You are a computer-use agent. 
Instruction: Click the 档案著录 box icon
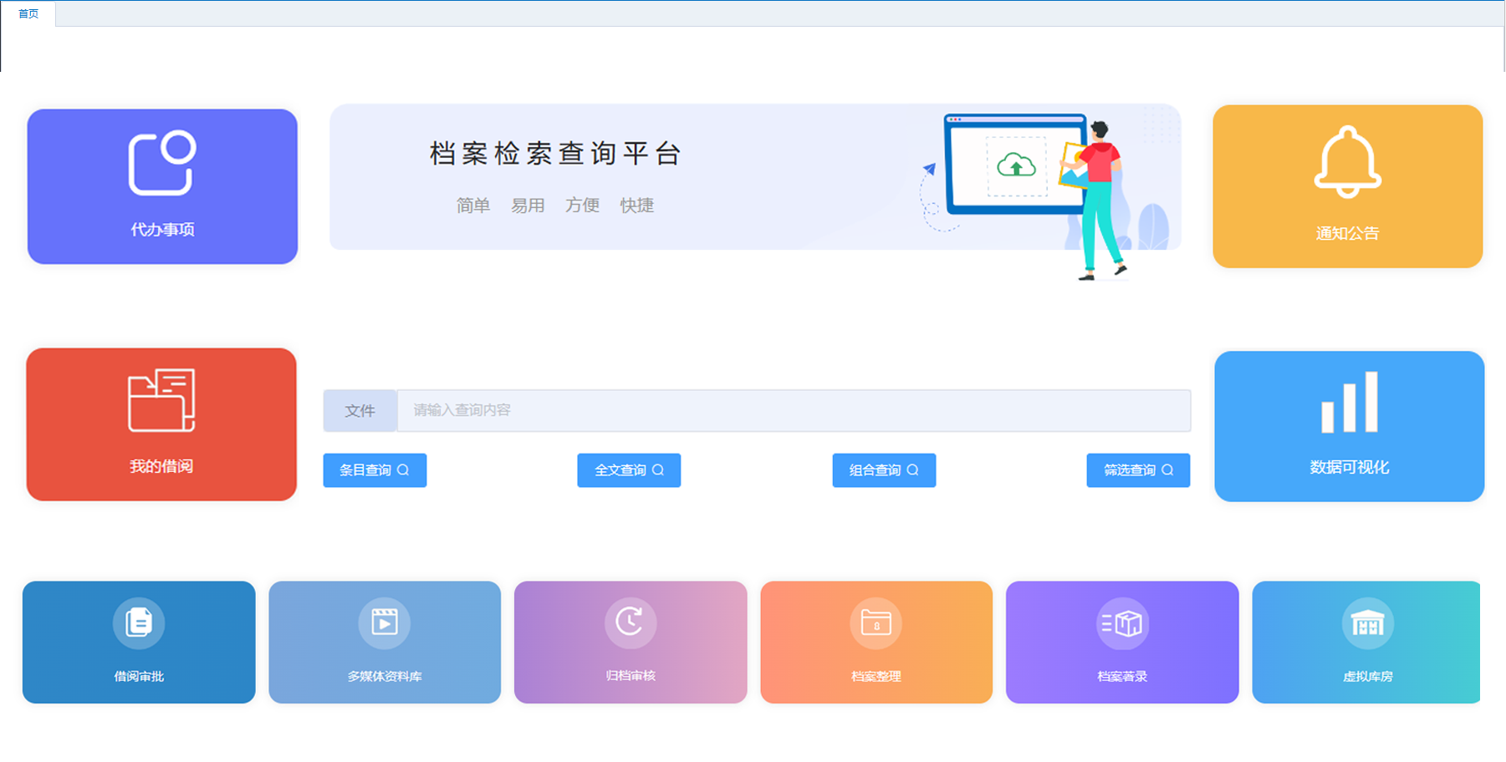pos(1122,623)
